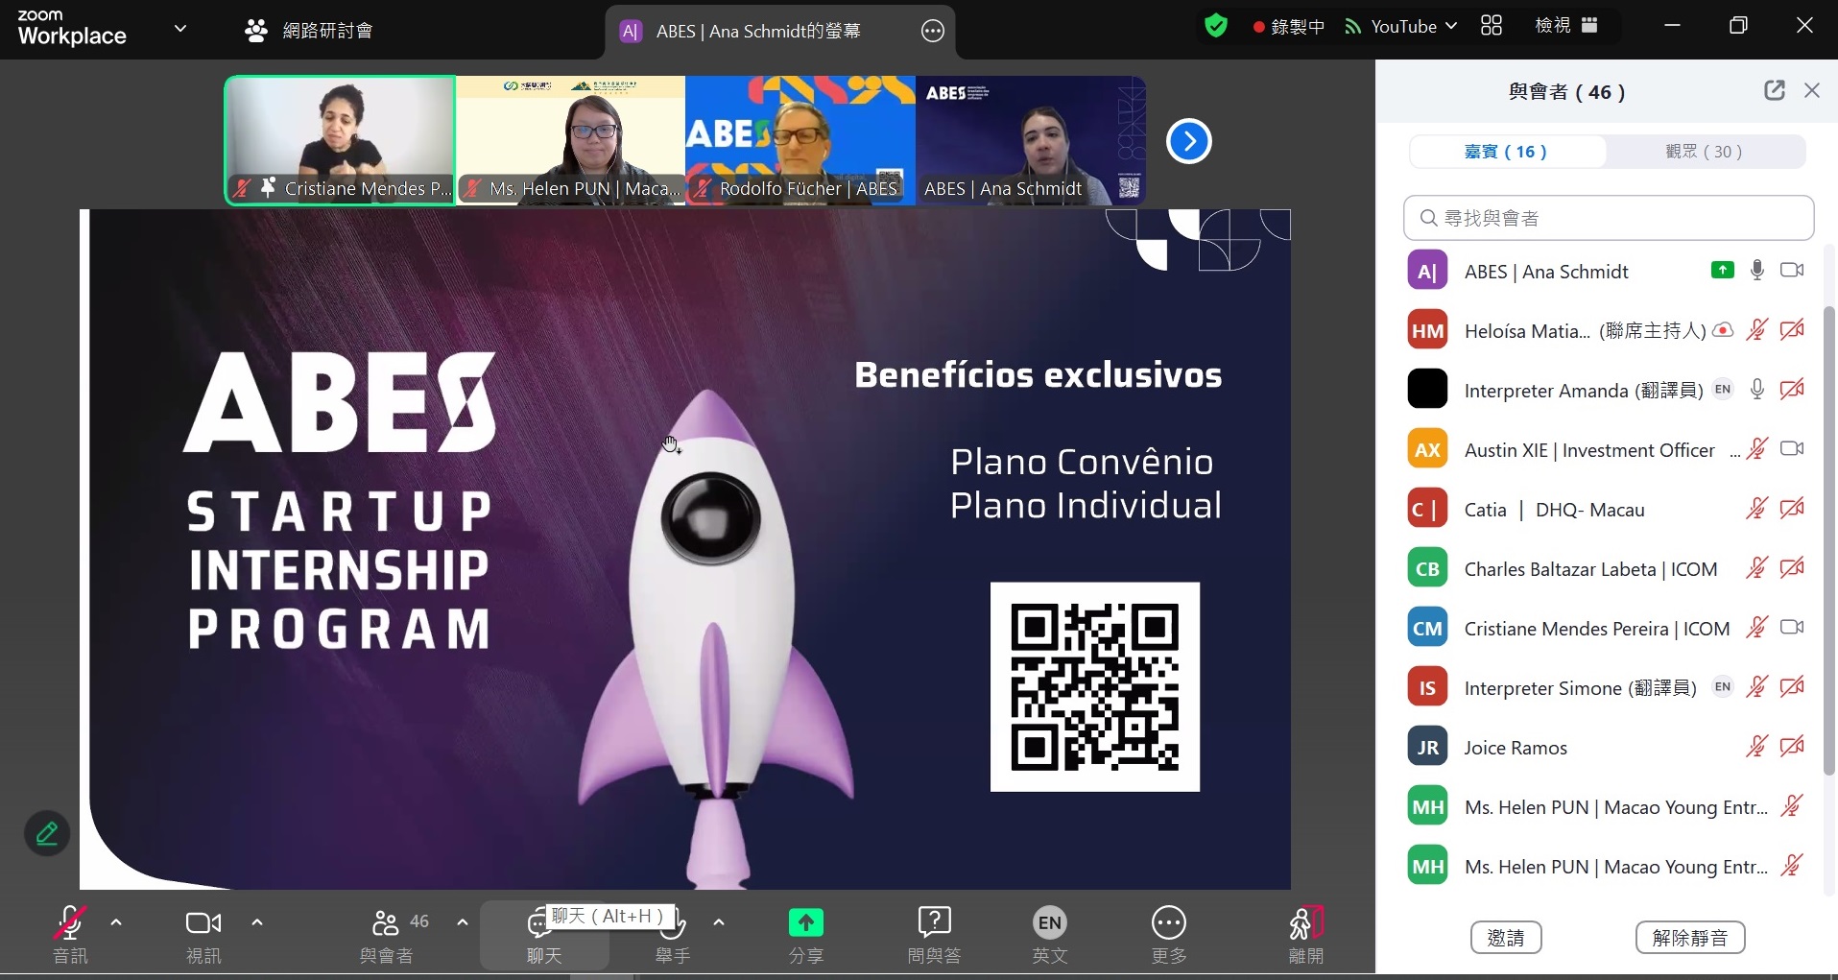Toggle Catia's muted microphone
The height and width of the screenshot is (980, 1838).
tap(1757, 509)
